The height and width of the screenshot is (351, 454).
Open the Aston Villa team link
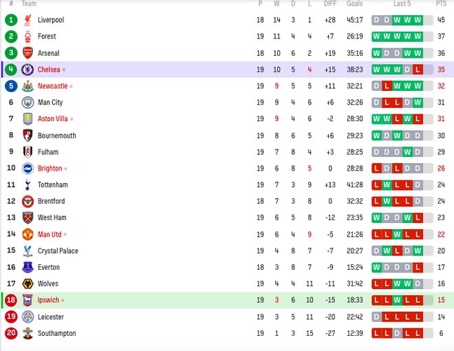click(53, 119)
